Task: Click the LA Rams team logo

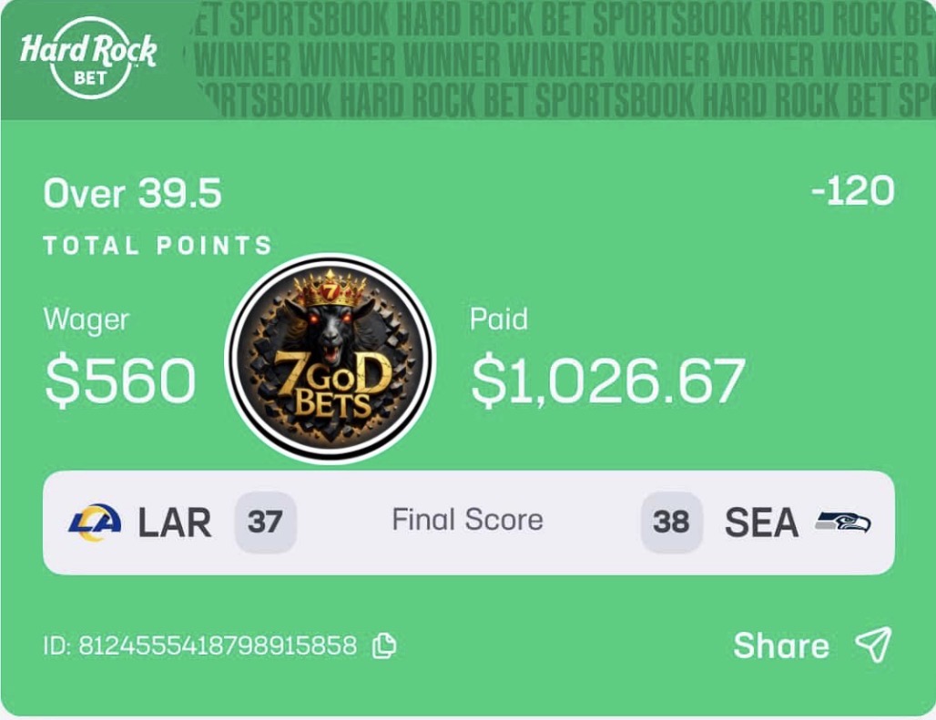Action: click(x=95, y=522)
